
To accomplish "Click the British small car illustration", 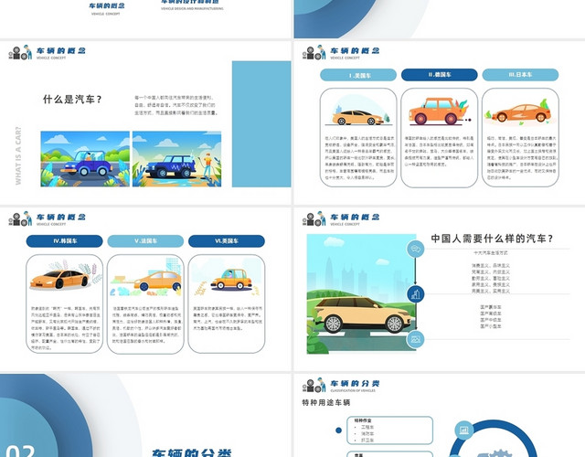I will click(x=227, y=277).
